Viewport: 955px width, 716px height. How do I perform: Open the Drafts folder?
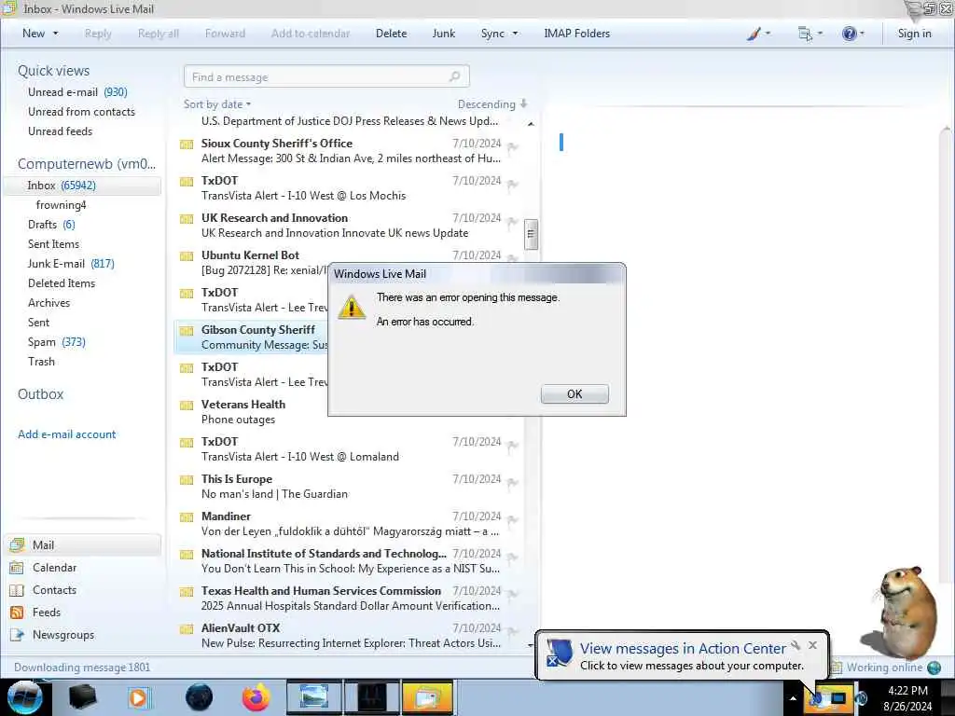(51, 224)
